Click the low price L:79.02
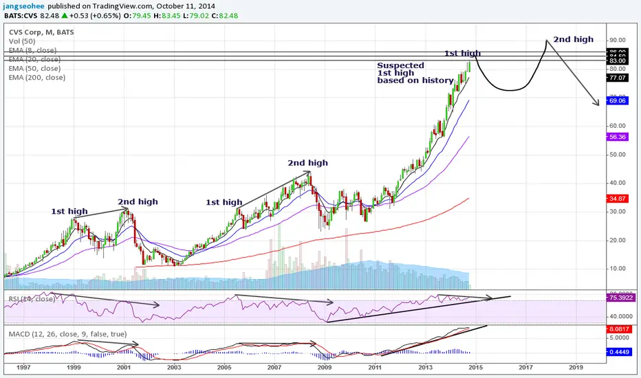This screenshot has width=641, height=378. pyautogui.click(x=196, y=16)
